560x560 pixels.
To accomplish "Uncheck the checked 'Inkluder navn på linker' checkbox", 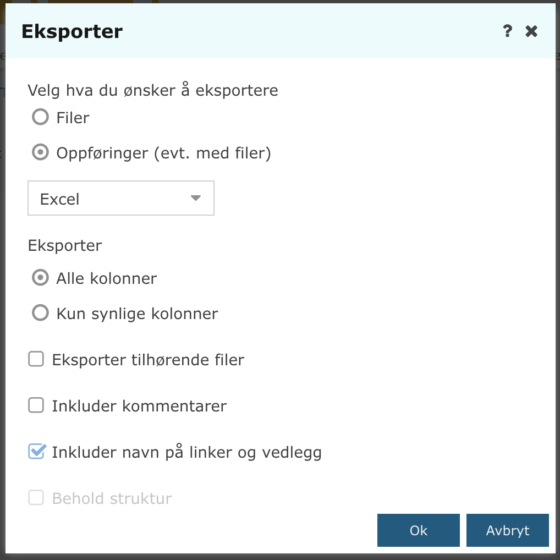I will pos(37,451).
